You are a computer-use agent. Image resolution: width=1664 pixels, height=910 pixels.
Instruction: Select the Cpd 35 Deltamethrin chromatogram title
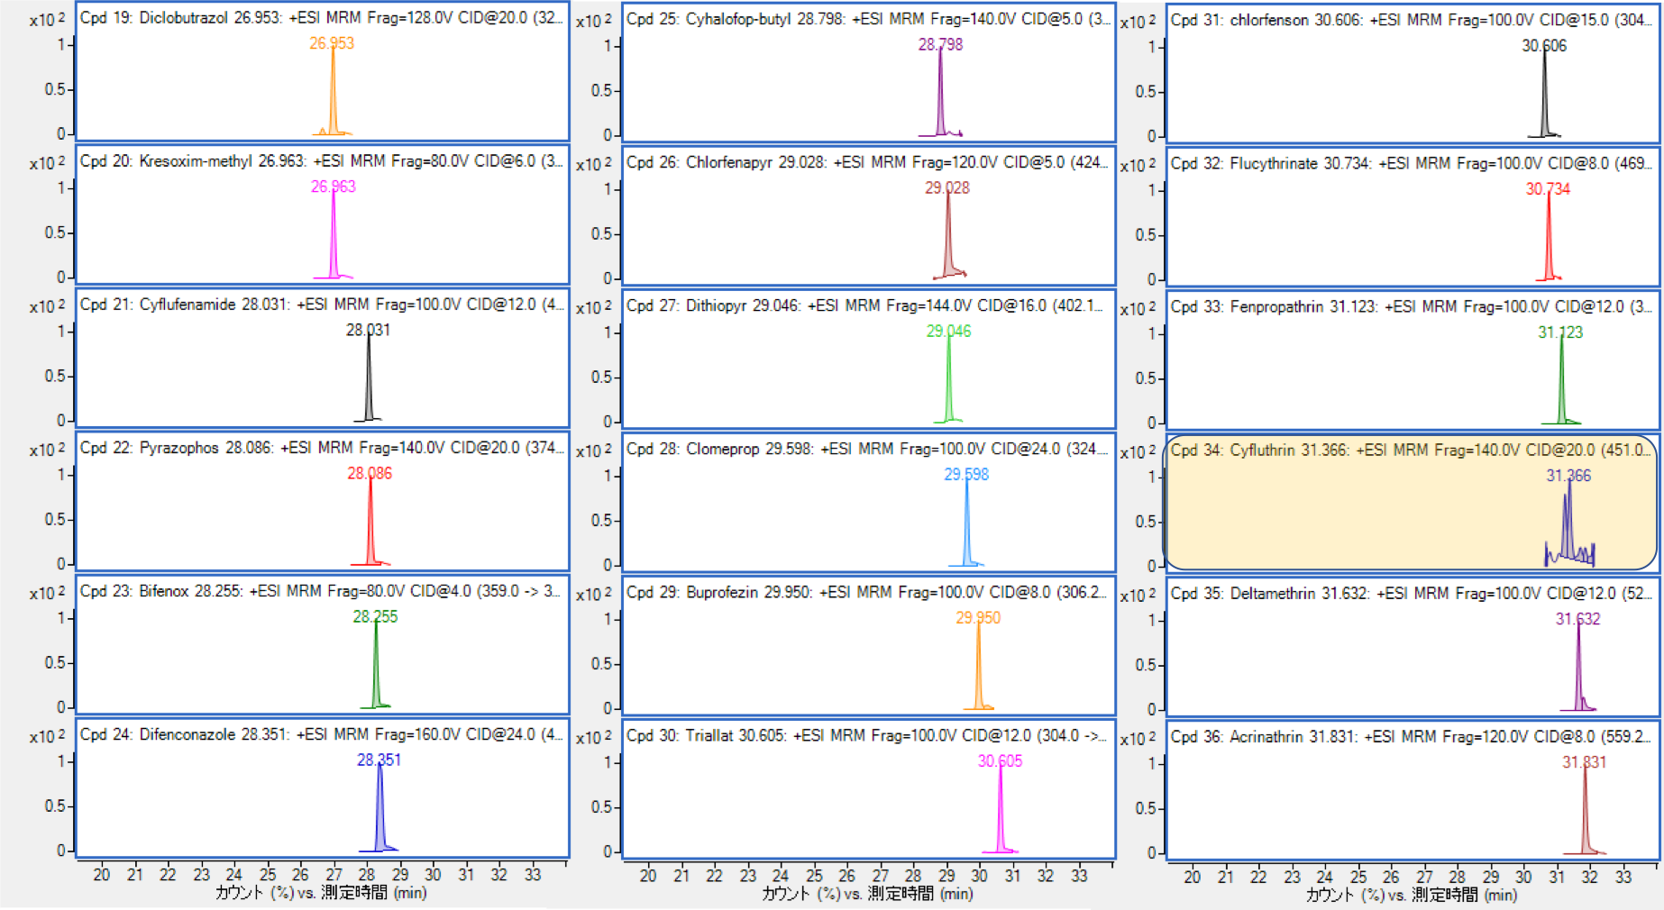pyautogui.click(x=1412, y=593)
